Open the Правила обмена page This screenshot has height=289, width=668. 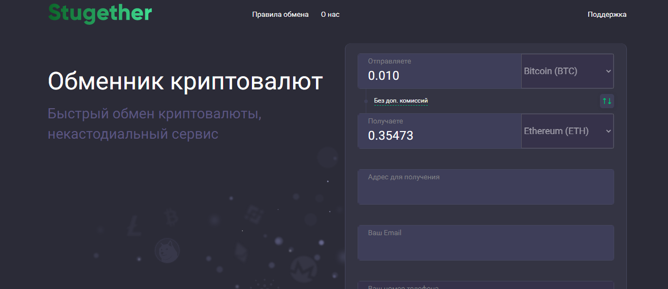tap(280, 14)
